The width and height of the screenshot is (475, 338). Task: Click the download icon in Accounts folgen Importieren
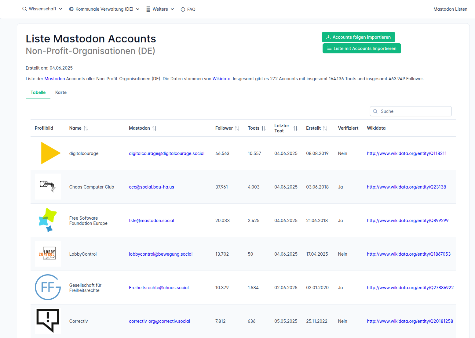328,37
